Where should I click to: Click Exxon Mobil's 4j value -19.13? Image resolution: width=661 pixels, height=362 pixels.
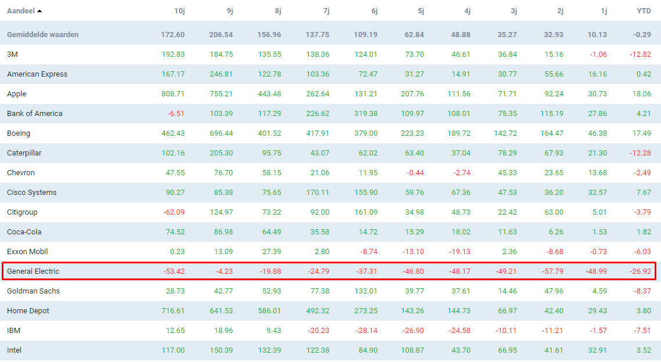tap(459, 252)
